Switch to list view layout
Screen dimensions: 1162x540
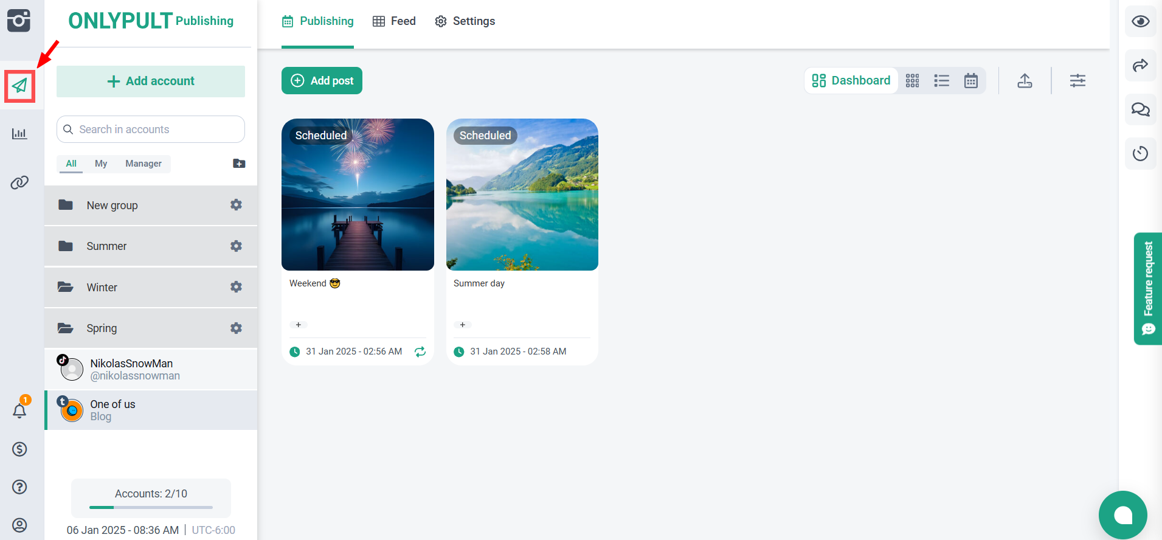click(x=941, y=81)
